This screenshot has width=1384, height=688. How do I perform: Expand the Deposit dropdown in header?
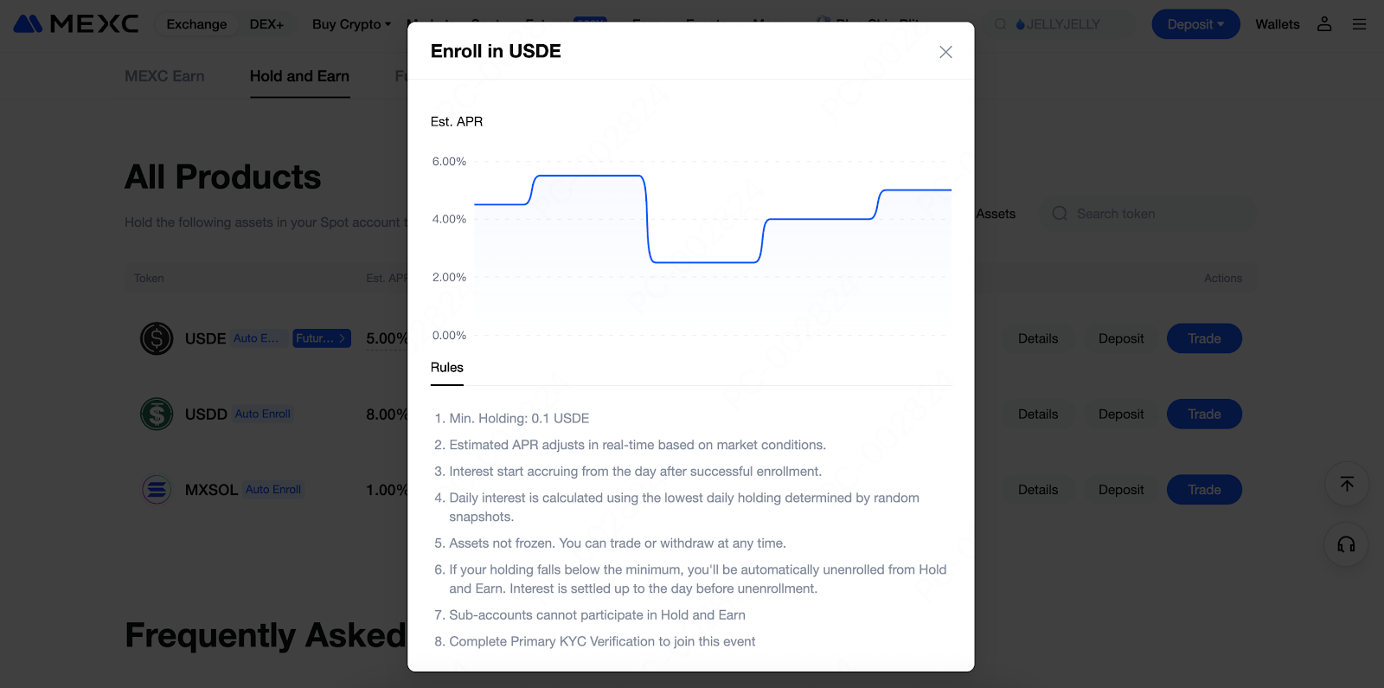pyautogui.click(x=1195, y=24)
